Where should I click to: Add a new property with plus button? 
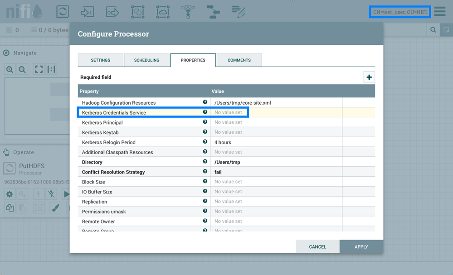tap(369, 77)
